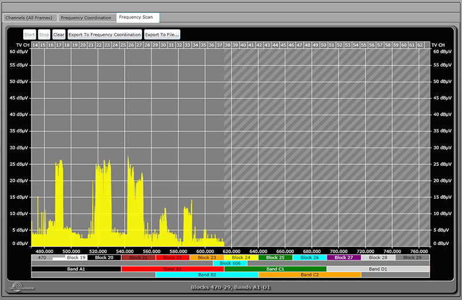This screenshot has height=300, width=462.
Task: Clear the scan data
Action: click(59, 35)
